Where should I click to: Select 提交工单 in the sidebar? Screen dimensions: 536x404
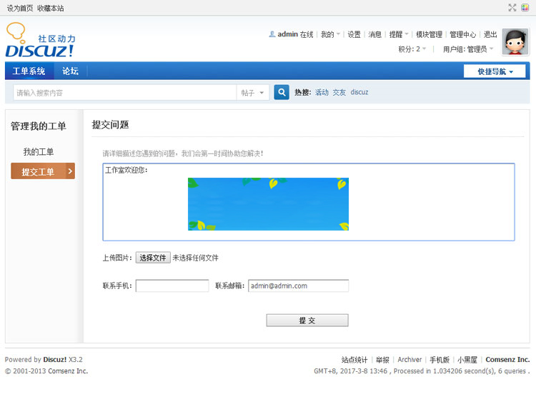41,171
